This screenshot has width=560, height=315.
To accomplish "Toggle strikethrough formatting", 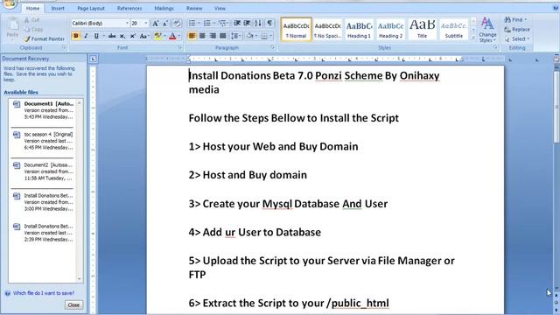I will pos(112,36).
